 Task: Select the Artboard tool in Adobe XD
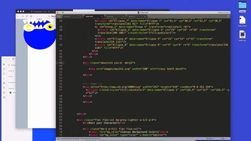point(4,92)
